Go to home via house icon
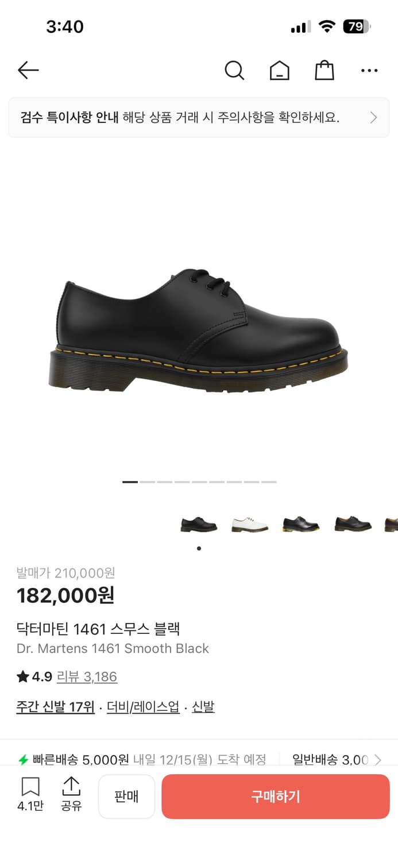This screenshot has height=862, width=398. click(x=280, y=71)
